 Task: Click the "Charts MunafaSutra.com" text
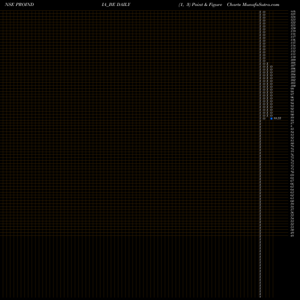[253, 5]
